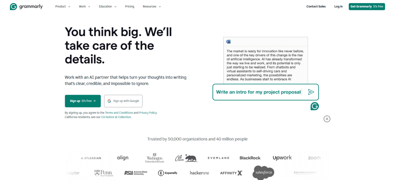Click the Salesforce cloud logo

coord(263,172)
